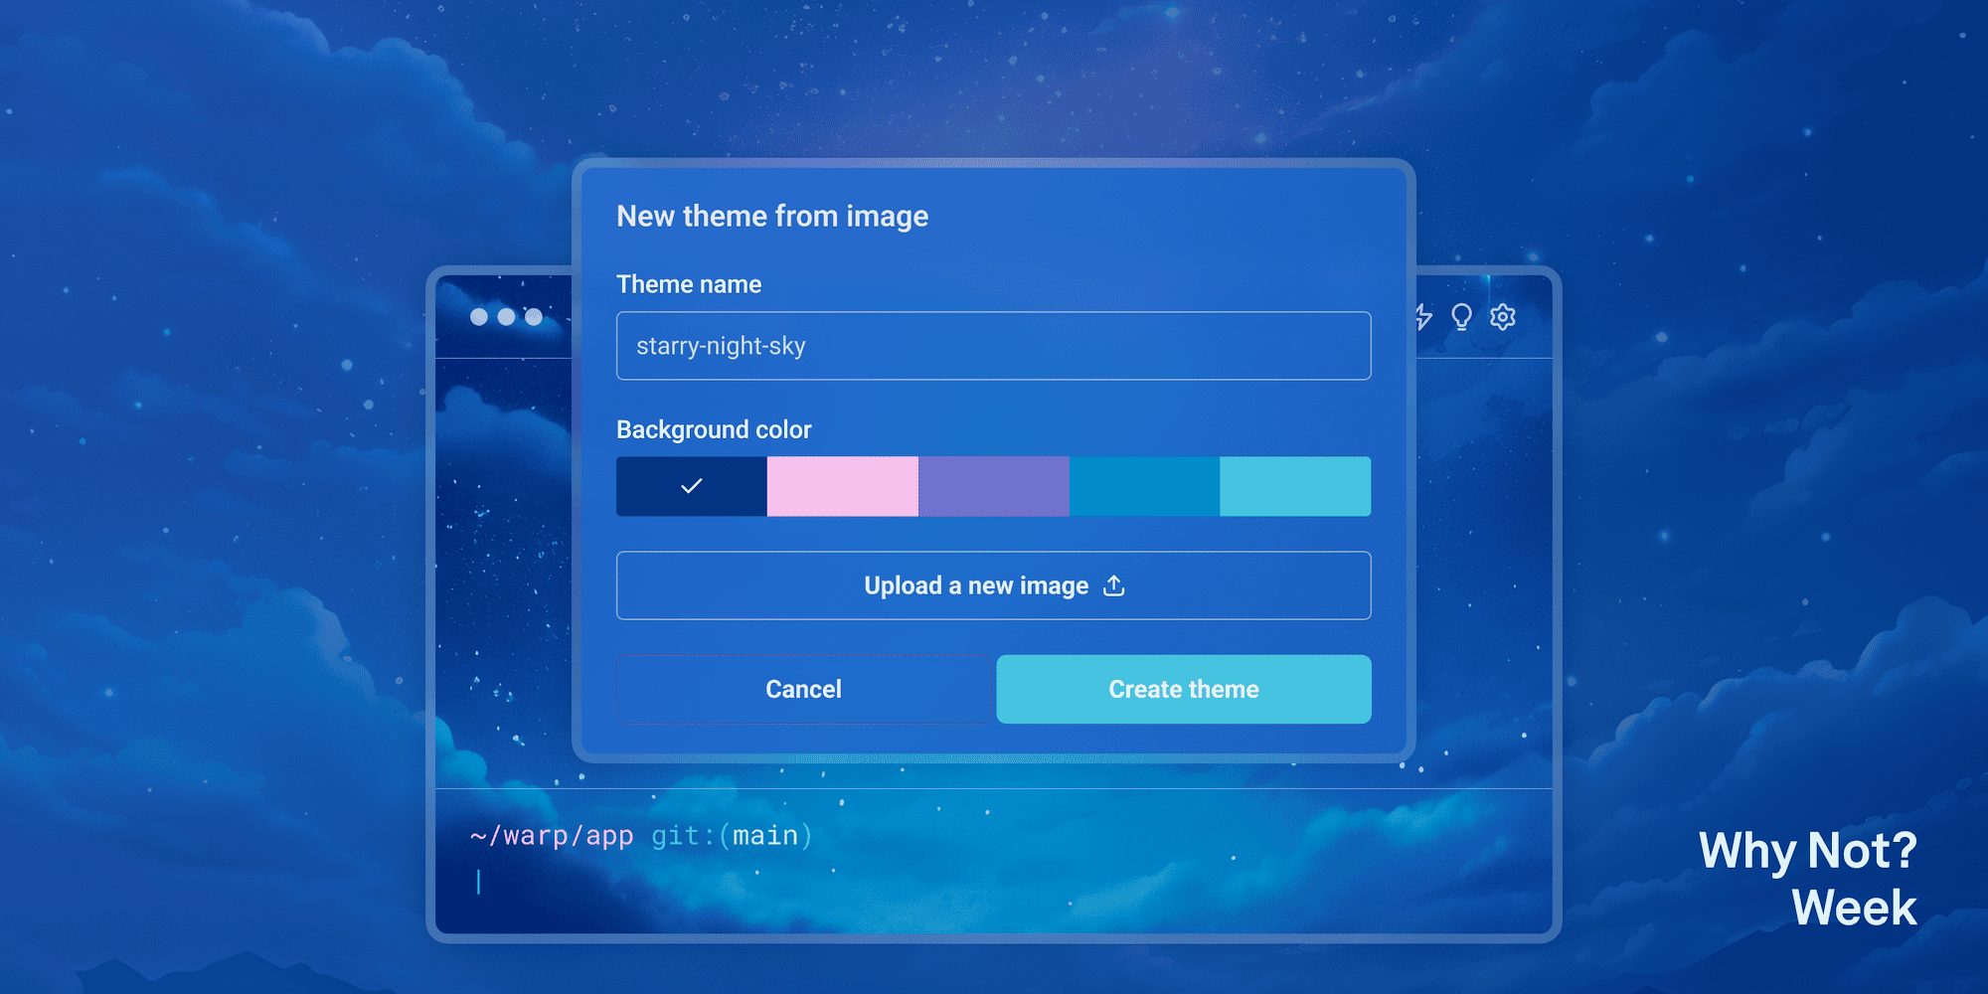
Task: Click the checkmark on the selected swatch
Action: 691,486
